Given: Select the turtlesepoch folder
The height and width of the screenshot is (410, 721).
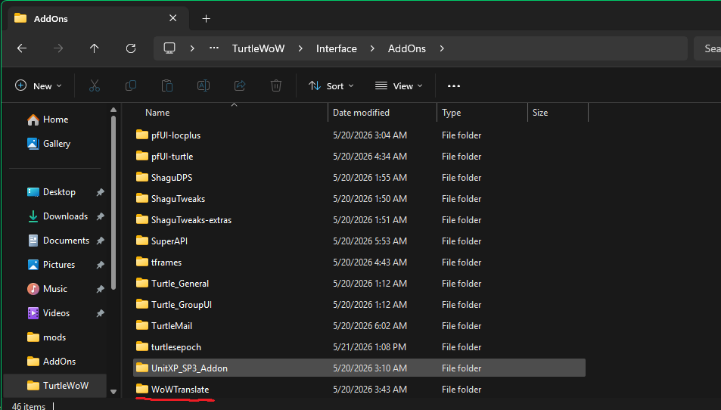Looking at the screenshot, I should 359,347.
